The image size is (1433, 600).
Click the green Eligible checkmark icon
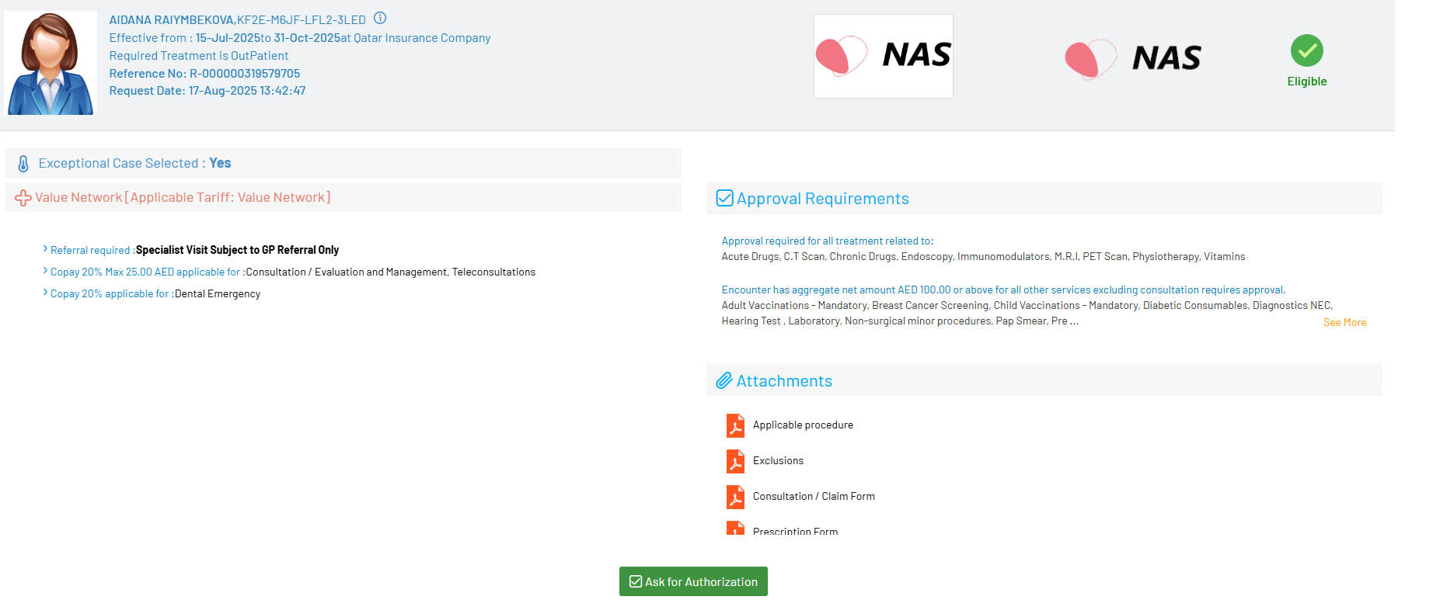tap(1306, 50)
